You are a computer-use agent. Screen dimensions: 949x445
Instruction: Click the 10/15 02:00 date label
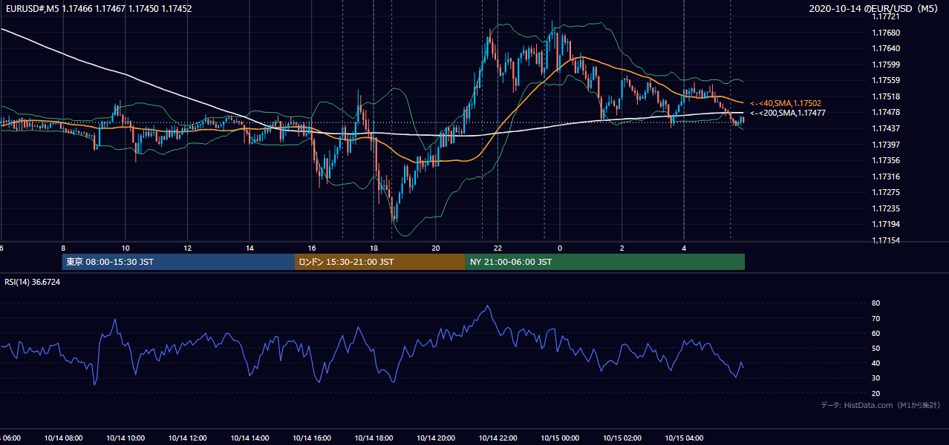coord(622,438)
